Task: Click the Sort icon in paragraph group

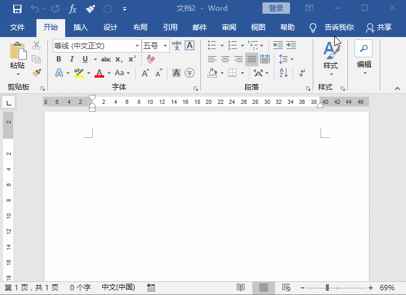Action: [x=284, y=72]
